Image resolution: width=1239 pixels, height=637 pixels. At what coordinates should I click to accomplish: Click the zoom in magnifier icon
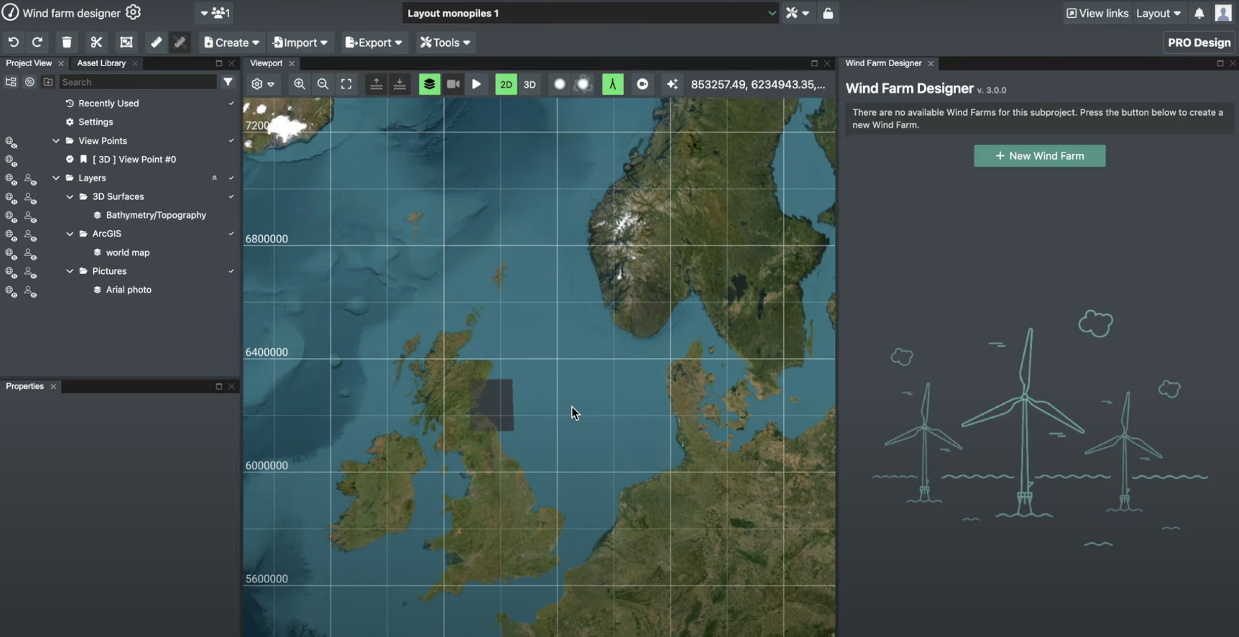[299, 84]
